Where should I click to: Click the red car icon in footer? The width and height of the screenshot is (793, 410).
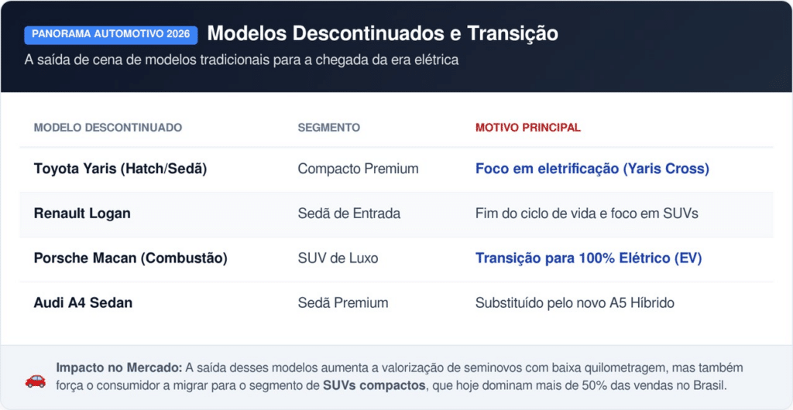pyautogui.click(x=36, y=379)
